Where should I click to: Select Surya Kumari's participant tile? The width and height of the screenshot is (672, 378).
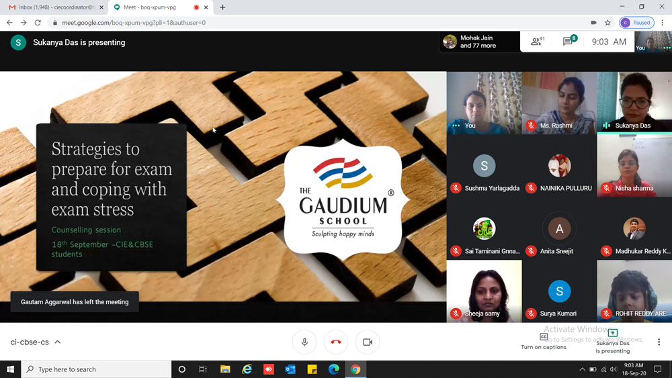tap(559, 291)
